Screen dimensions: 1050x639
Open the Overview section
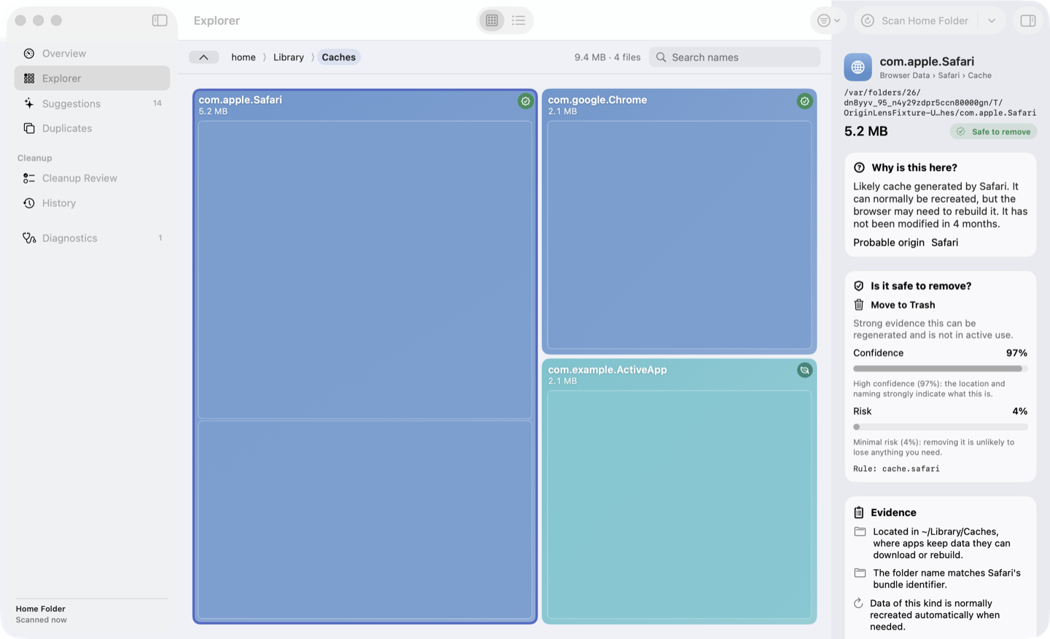[x=92, y=53]
